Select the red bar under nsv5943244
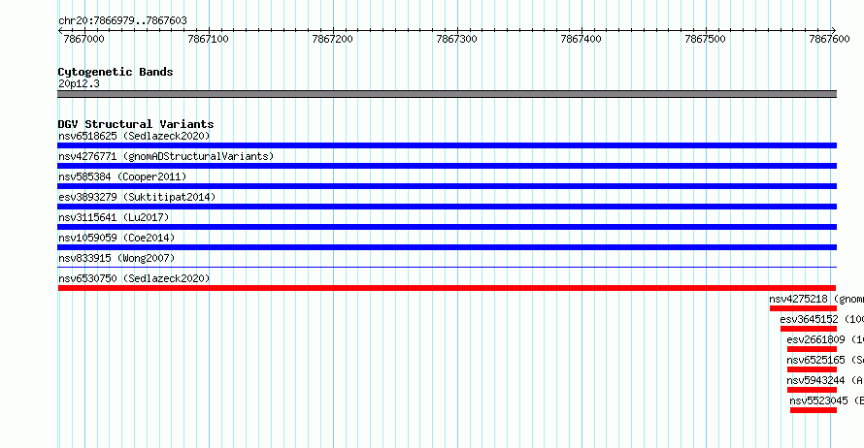864x448 pixels. (x=813, y=390)
